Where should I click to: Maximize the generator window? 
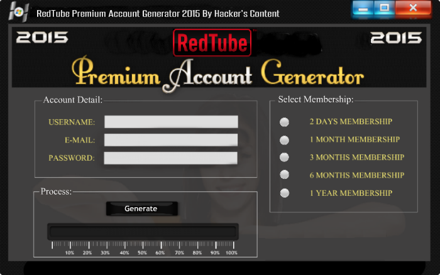pyautogui.click(x=384, y=8)
